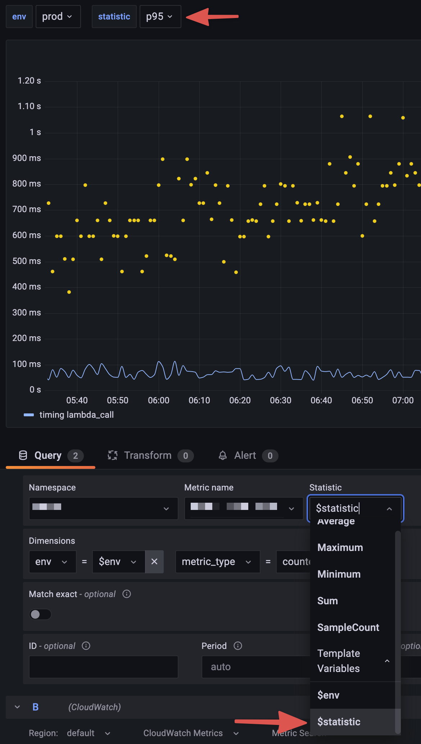This screenshot has height=744, width=421.
Task: Click the Period input field showing auto
Action: (256, 667)
